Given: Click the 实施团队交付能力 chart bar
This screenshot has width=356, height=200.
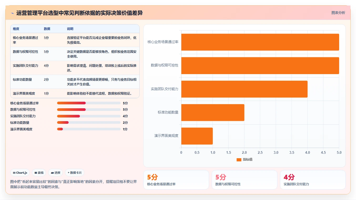Looking at the screenshot, I should 244,89.
